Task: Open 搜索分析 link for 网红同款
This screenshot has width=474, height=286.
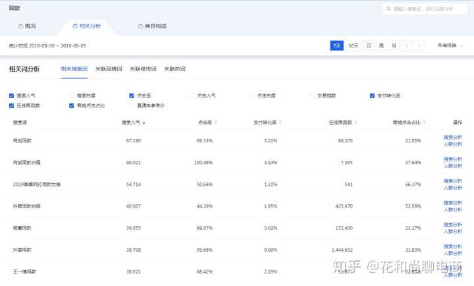Action: 452,137
